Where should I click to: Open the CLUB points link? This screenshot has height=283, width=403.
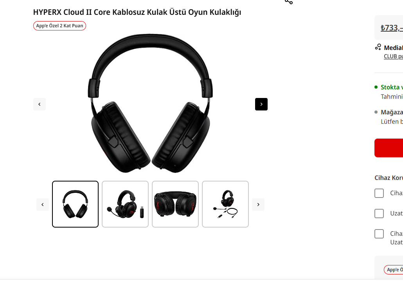pos(393,56)
